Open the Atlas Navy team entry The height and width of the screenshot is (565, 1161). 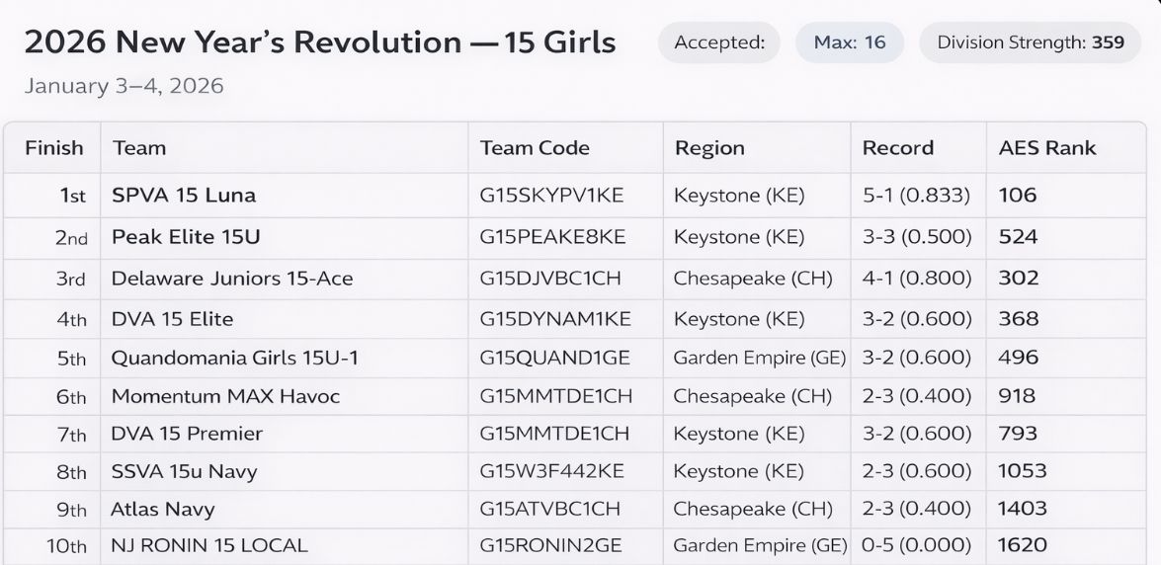162,509
